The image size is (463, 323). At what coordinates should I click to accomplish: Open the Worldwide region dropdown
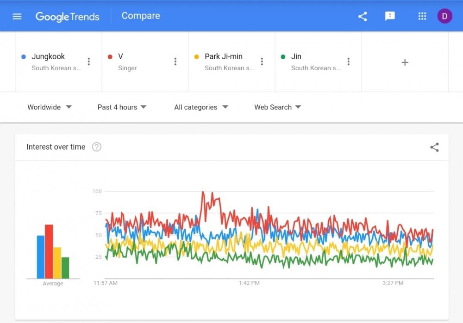click(50, 107)
